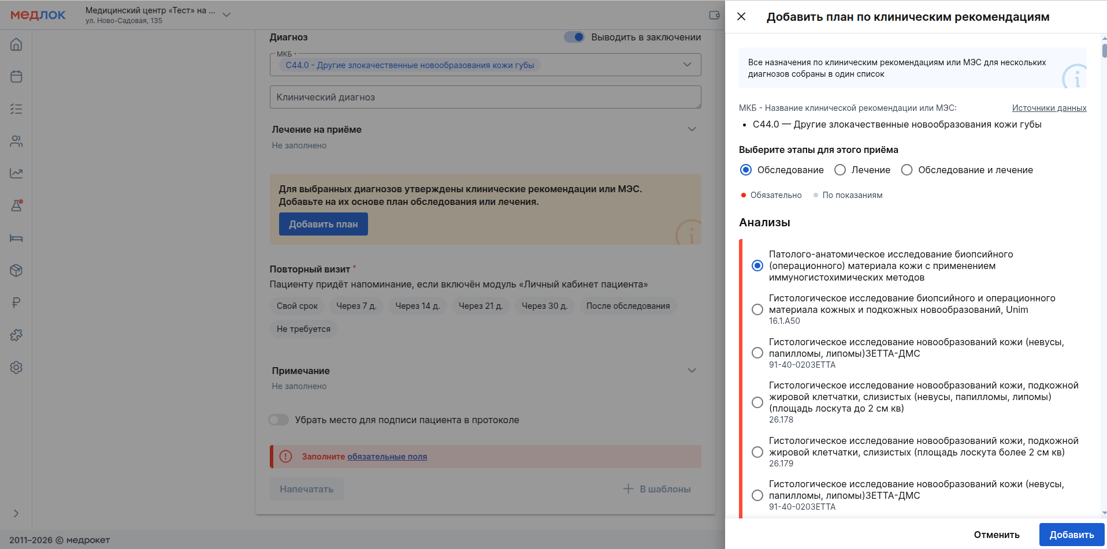Open the МКБ diagnosis dropdown

pyautogui.click(x=687, y=65)
